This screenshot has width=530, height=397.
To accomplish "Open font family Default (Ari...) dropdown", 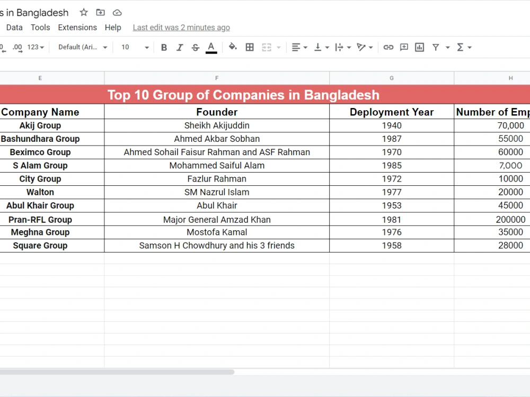I will point(83,47).
